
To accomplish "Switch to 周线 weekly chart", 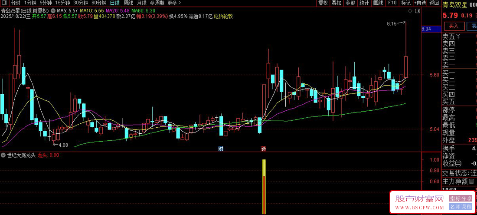I will (128, 3).
